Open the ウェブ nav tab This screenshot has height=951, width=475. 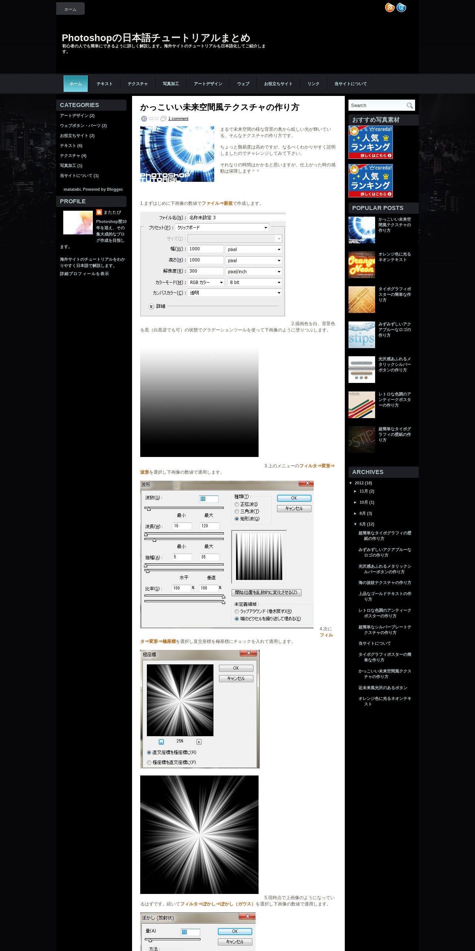(x=243, y=84)
